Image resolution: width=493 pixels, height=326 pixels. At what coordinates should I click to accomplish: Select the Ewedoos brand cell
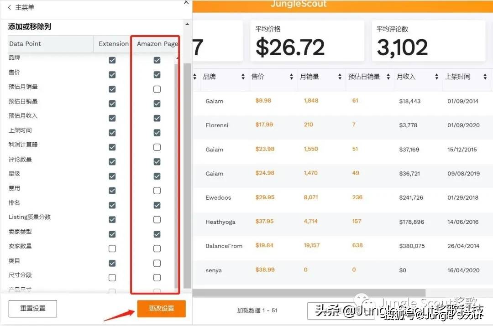[x=218, y=197]
